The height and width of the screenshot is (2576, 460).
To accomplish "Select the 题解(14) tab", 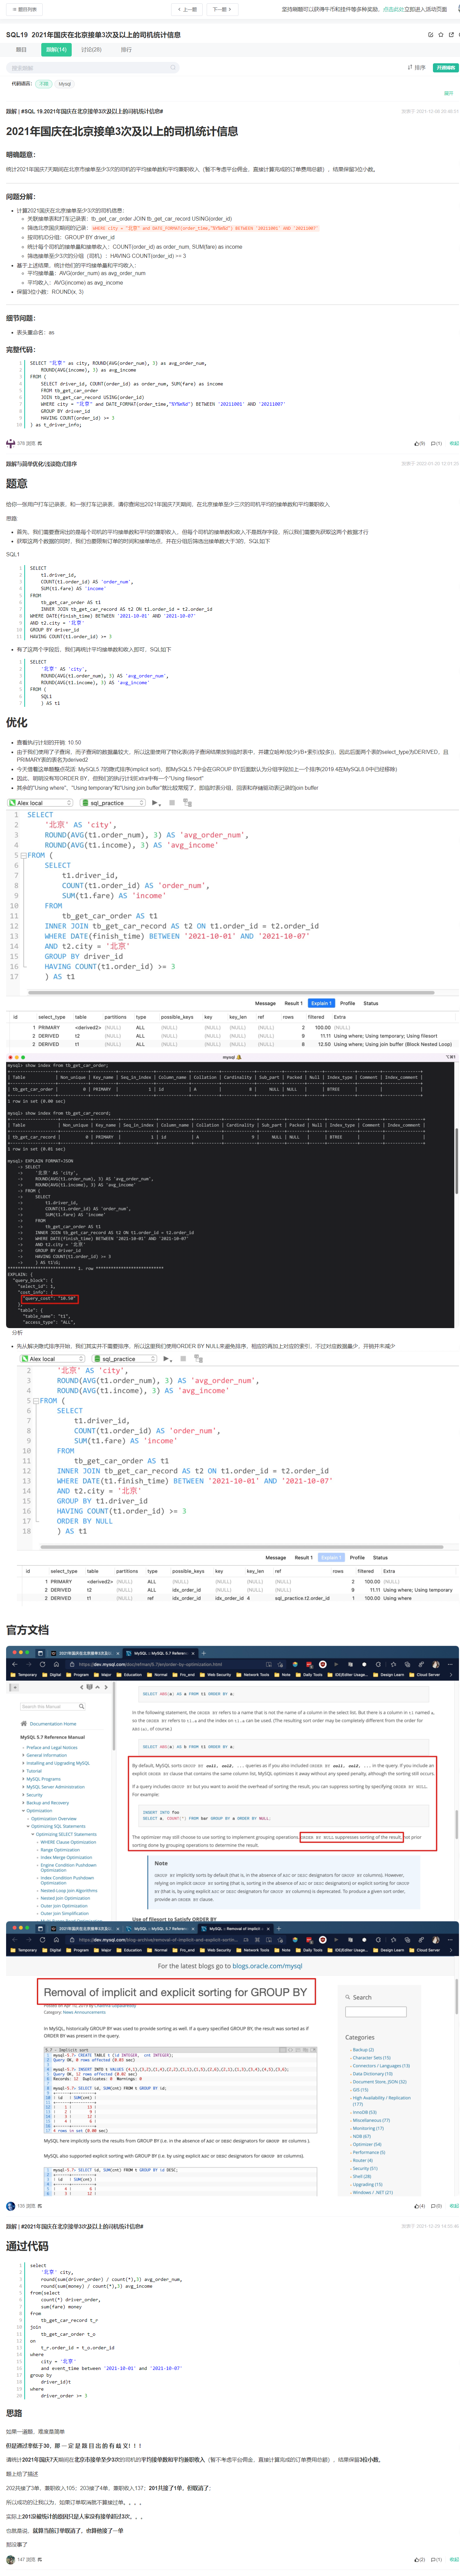I will coord(56,49).
